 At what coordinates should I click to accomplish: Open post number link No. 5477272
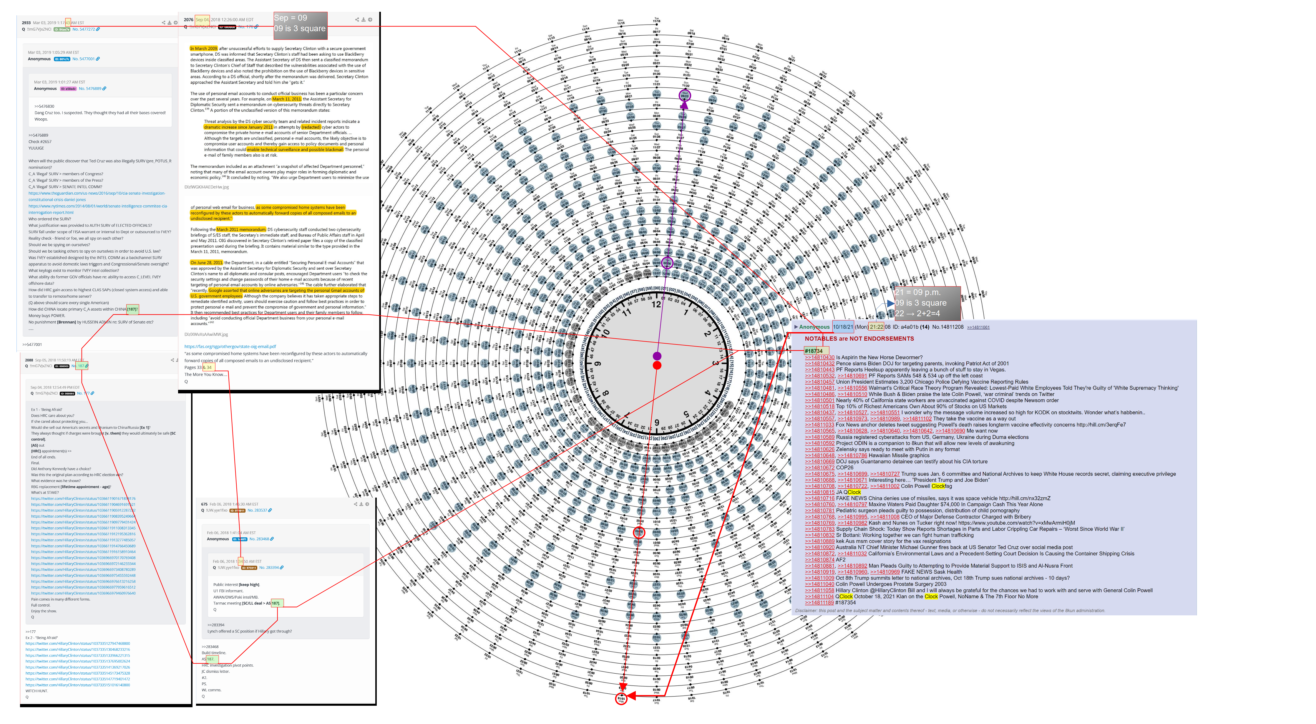(x=84, y=29)
